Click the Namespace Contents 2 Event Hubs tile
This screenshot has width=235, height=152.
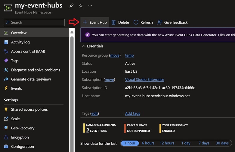(x=100, y=128)
